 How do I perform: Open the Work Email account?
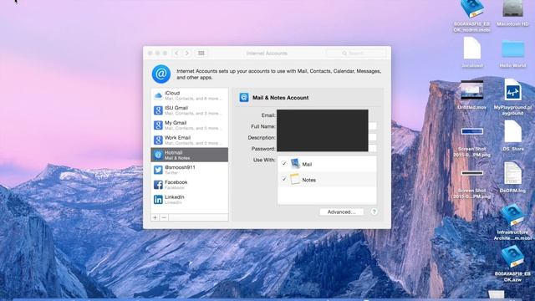[190, 140]
